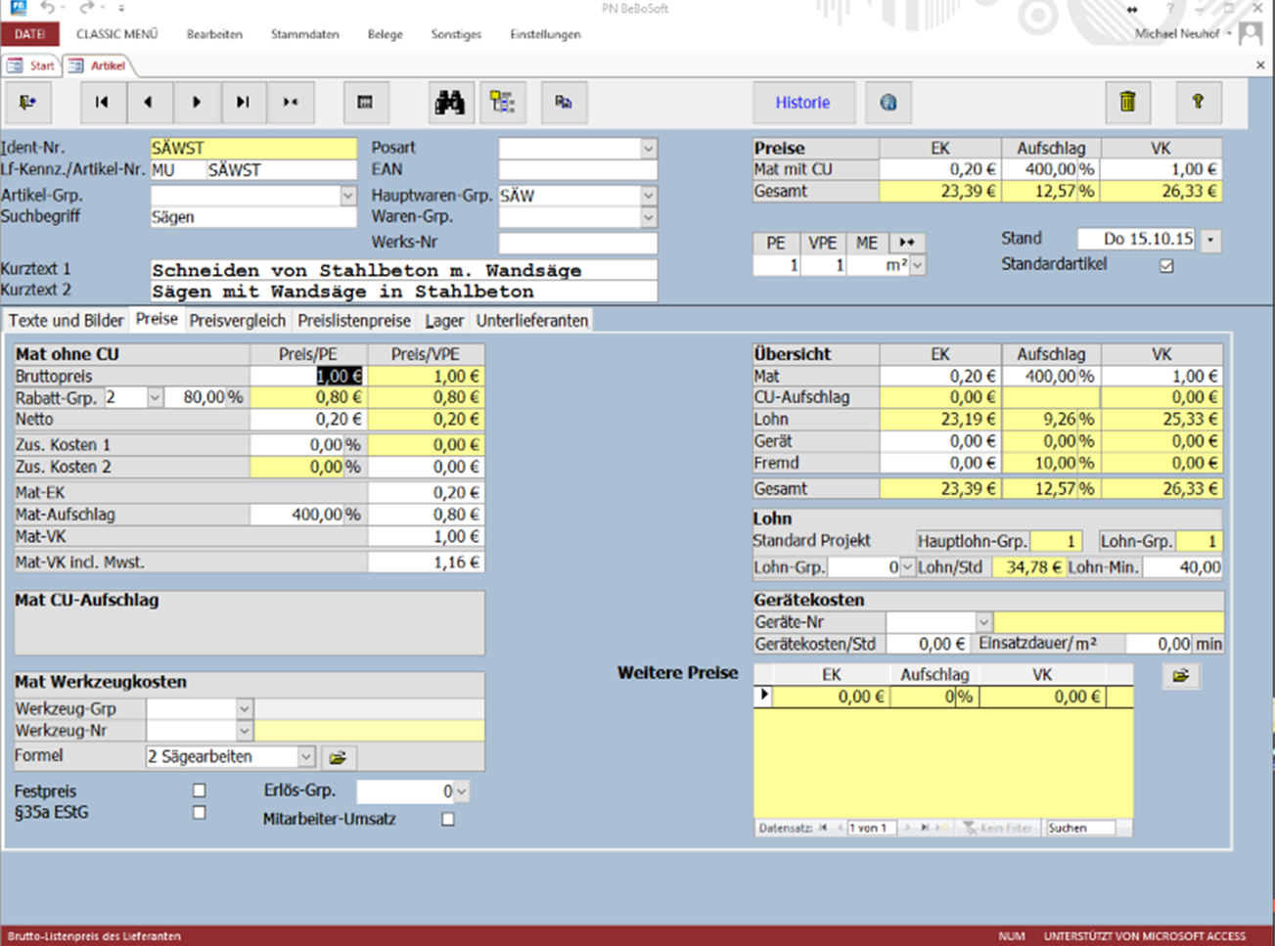Viewport: 1275px width, 946px height.
Task: Uncheck the Standardartikel checkbox
Action: coord(1166,266)
